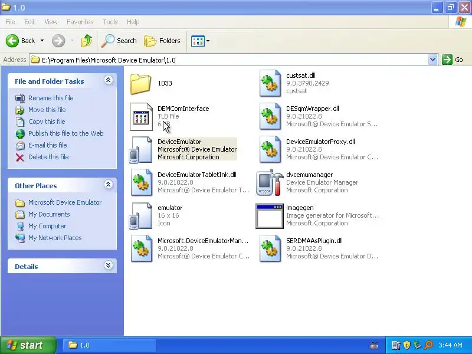The height and width of the screenshot is (354, 472).
Task: Open the Help menu
Action: pyautogui.click(x=133, y=22)
